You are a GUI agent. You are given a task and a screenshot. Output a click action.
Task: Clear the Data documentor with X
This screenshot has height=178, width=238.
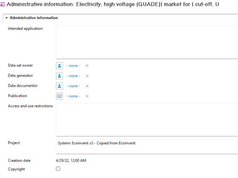click(x=87, y=86)
